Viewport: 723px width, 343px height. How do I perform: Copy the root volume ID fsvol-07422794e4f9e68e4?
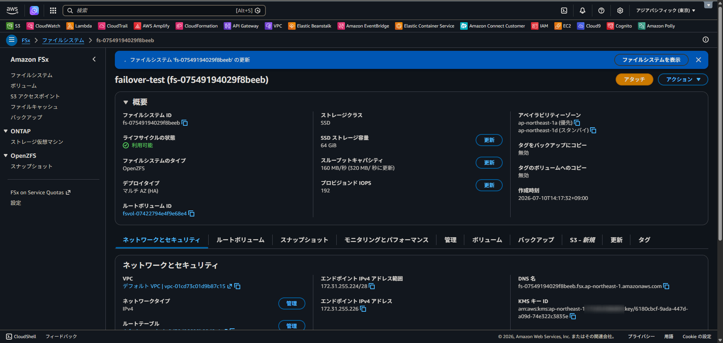(x=192, y=214)
